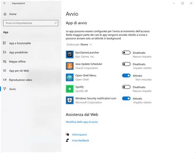
Task: Click the EpicGamesLauncher name text
Action: (x=87, y=53)
